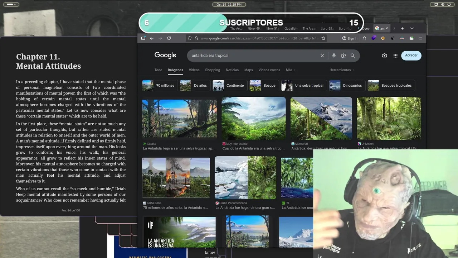Start voice search with microphone
The height and width of the screenshot is (258, 458).
tap(334, 56)
